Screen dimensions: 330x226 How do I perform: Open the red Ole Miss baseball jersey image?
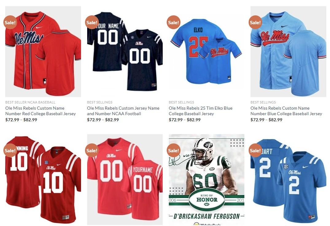(x=43, y=52)
